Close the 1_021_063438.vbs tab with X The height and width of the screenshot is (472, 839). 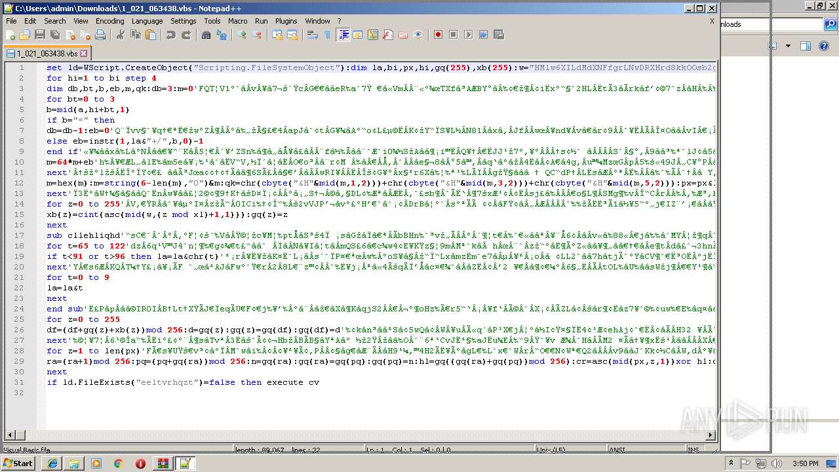tap(83, 54)
